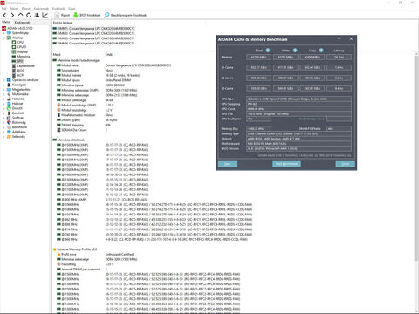Click Save in the benchmark dialog
Screen dimensions: 419x314
click(x=228, y=164)
